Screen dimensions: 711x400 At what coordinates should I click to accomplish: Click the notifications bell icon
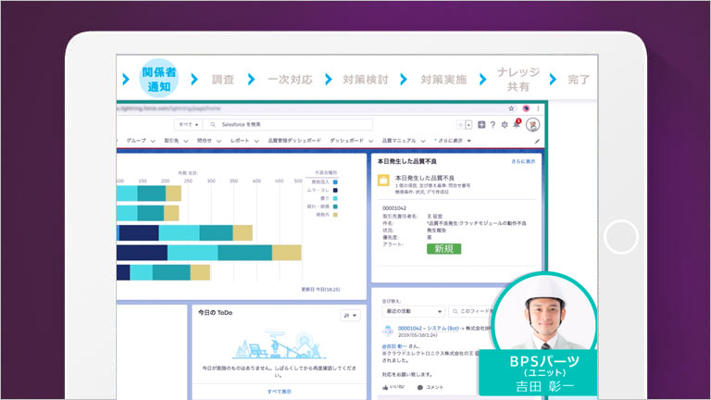[x=517, y=124]
